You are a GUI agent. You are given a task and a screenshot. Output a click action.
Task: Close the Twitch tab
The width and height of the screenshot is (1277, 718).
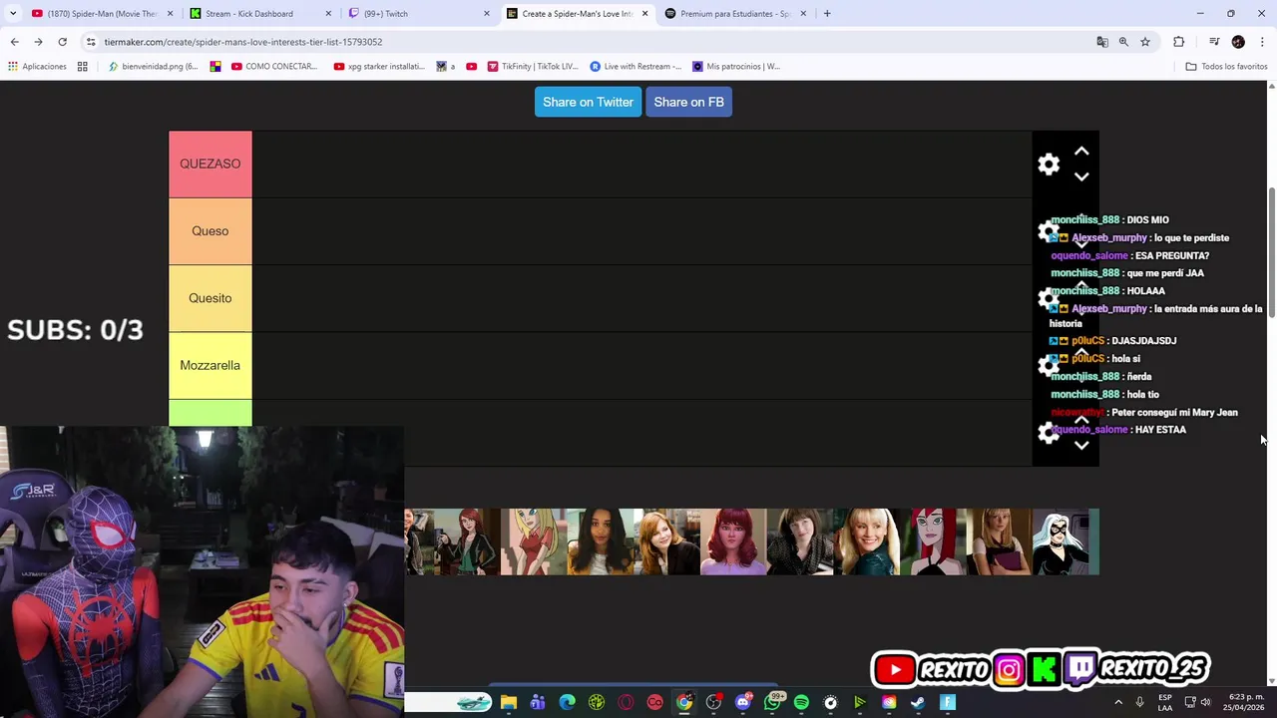487,14
